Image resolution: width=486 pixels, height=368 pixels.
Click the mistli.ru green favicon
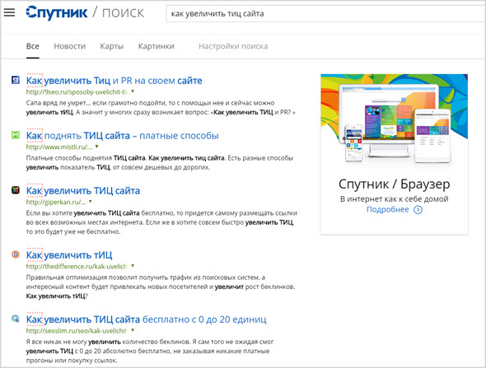tap(16, 135)
